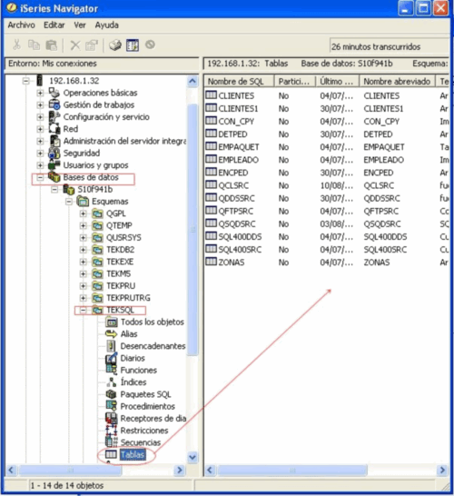
Task: Click the tree pane vertical scrollbar thumb
Action: point(192,230)
